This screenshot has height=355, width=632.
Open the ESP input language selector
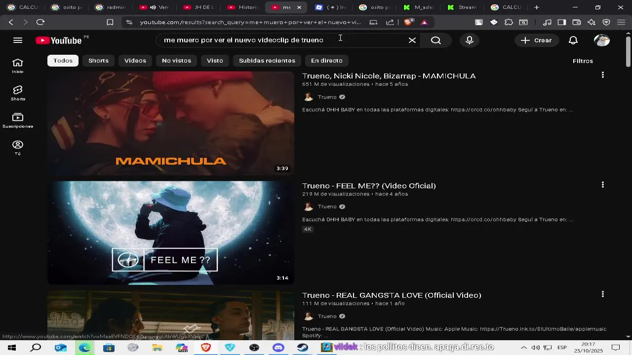[x=562, y=348]
